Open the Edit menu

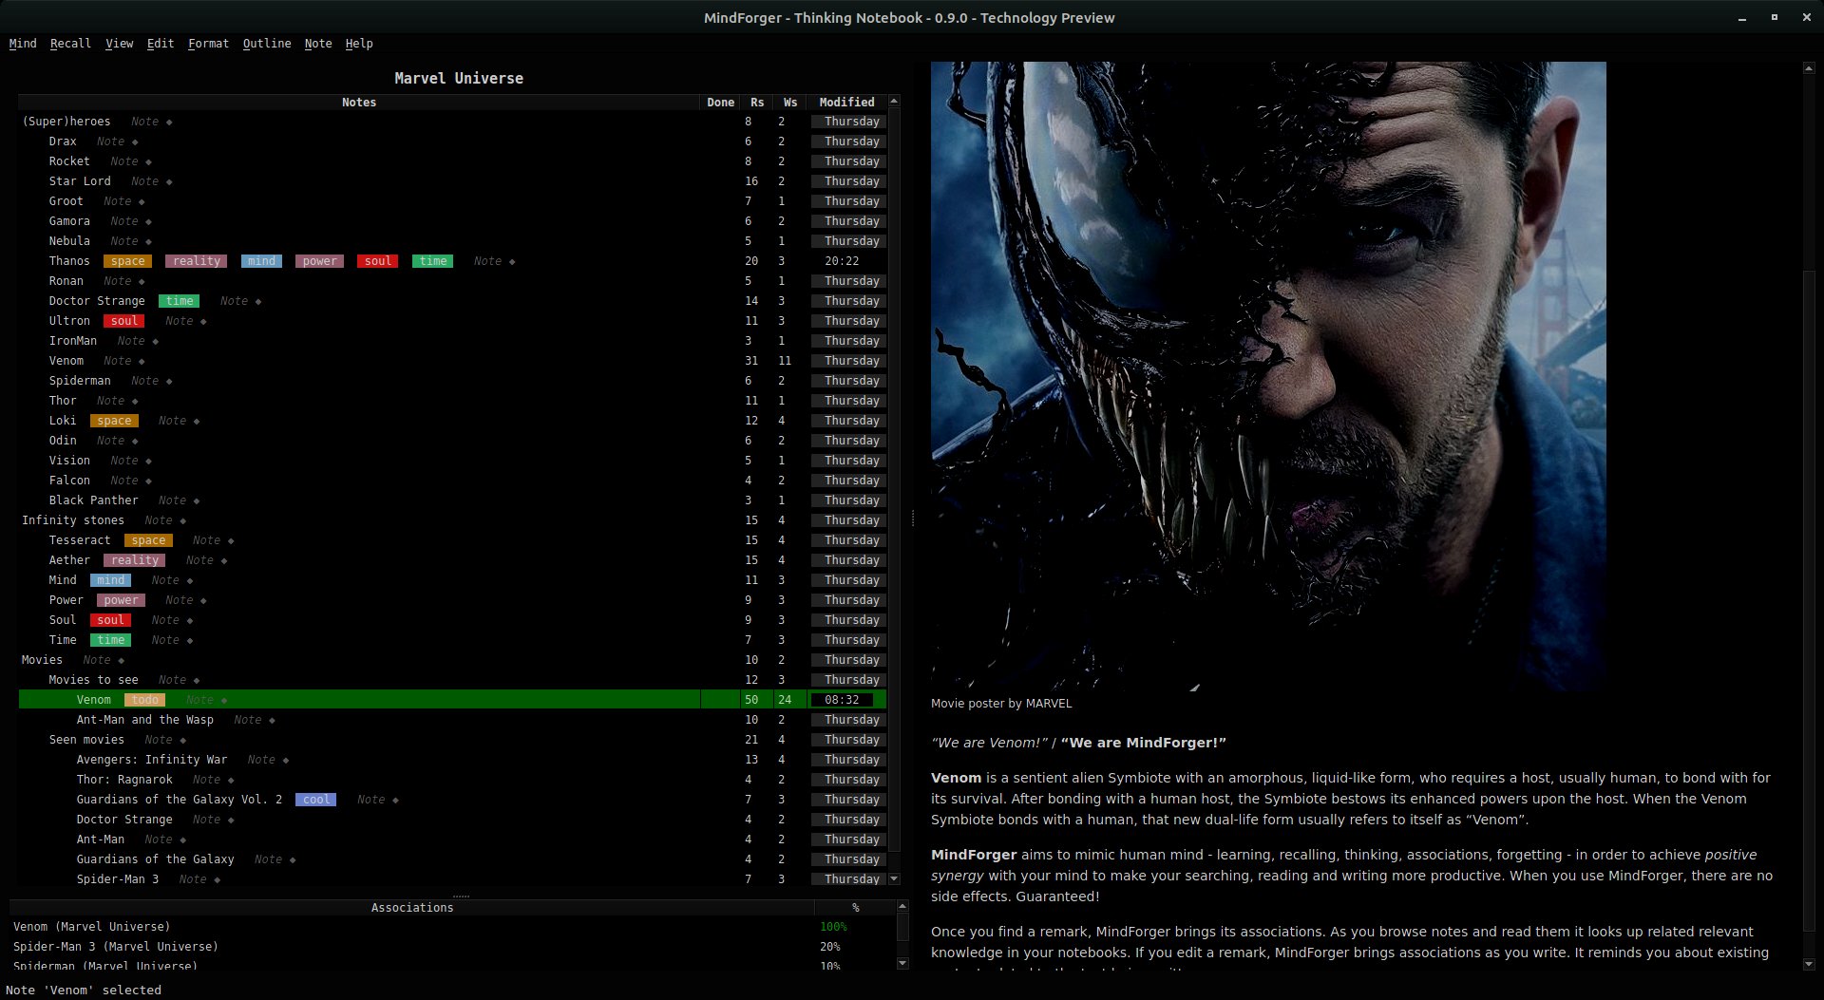coord(161,44)
